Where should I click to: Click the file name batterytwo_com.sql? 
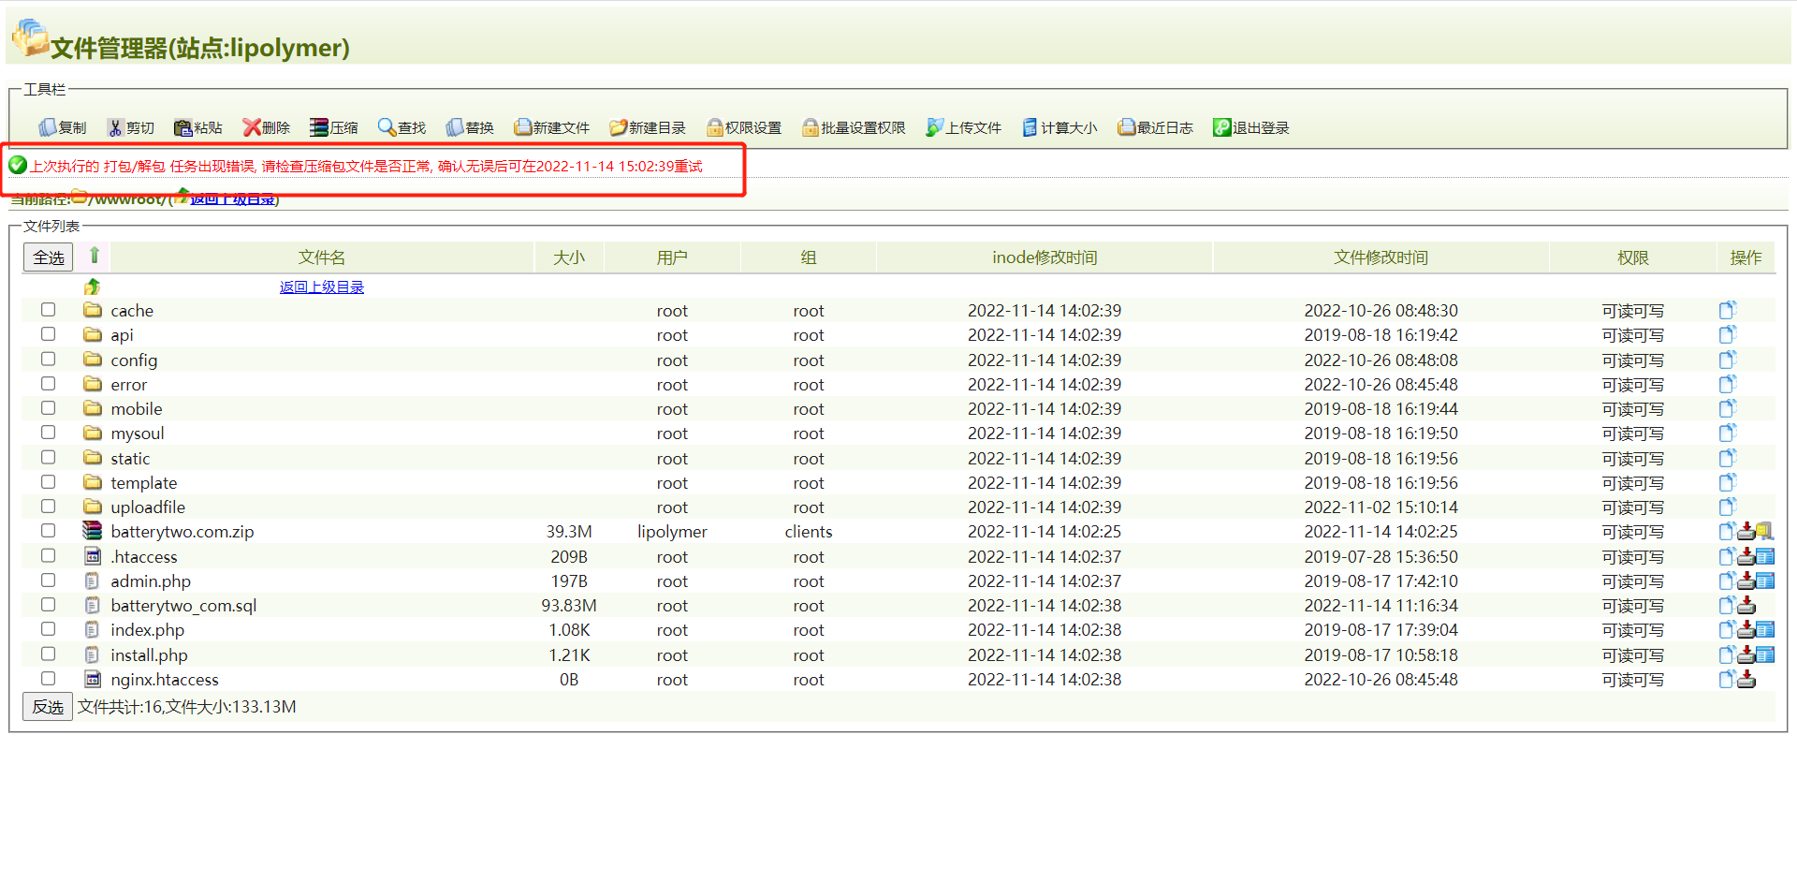[183, 605]
